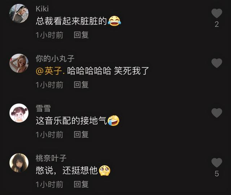View 雪雪's cartoon avatar profile
Viewport: 231px width, 195px height.
(19, 113)
